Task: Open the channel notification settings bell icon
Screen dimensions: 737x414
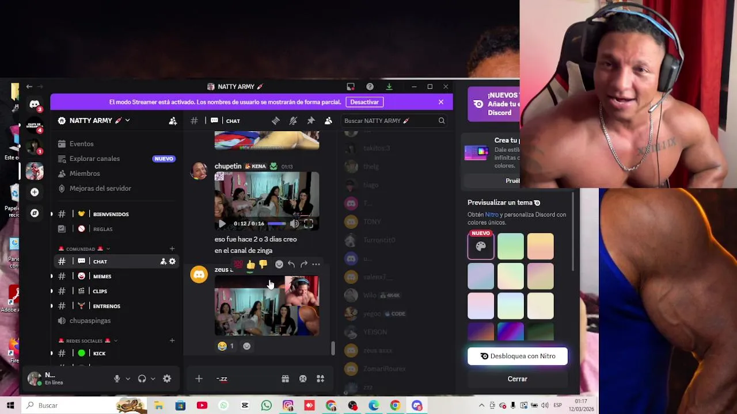Action: [x=293, y=121]
